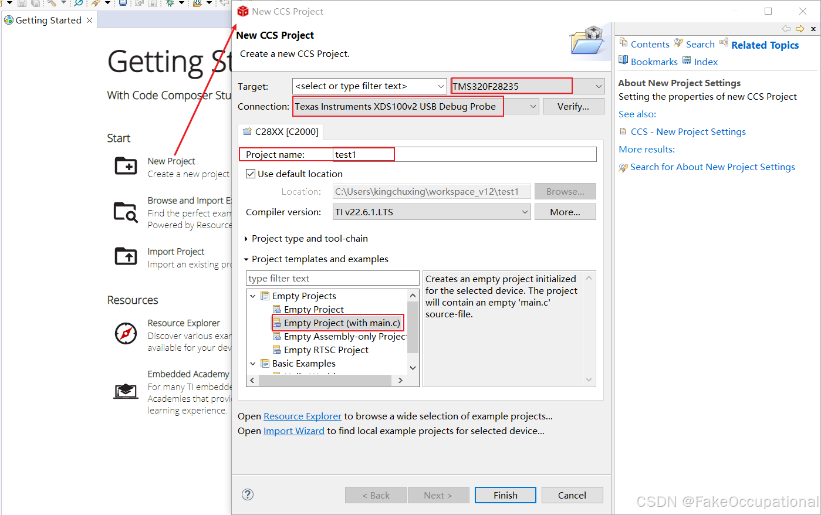Open the Search help tab
The image size is (821, 515).
click(x=700, y=44)
